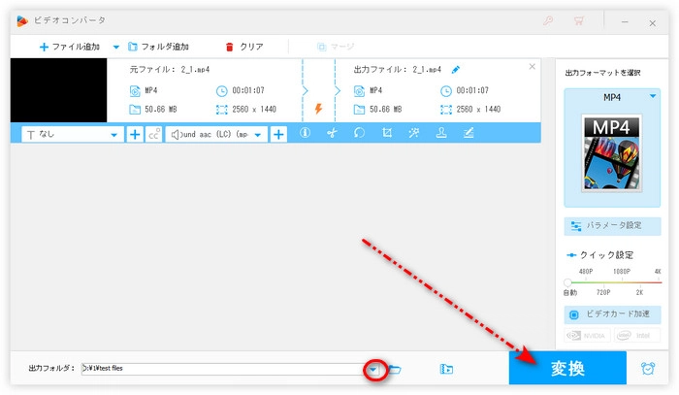Rename output file with pencil icon

[x=456, y=70]
